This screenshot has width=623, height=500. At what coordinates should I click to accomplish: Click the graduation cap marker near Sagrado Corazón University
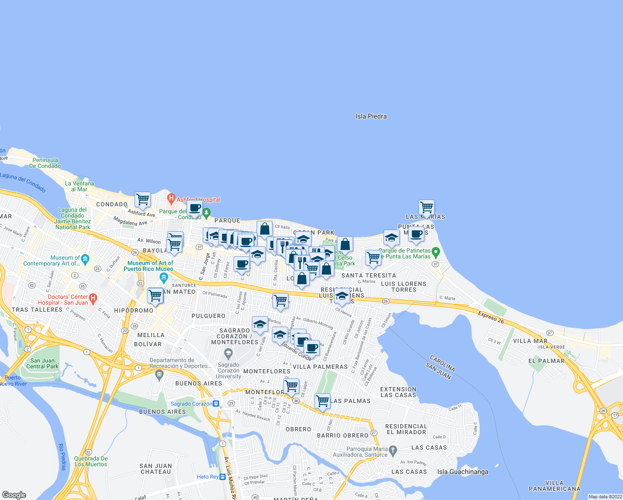(260, 325)
